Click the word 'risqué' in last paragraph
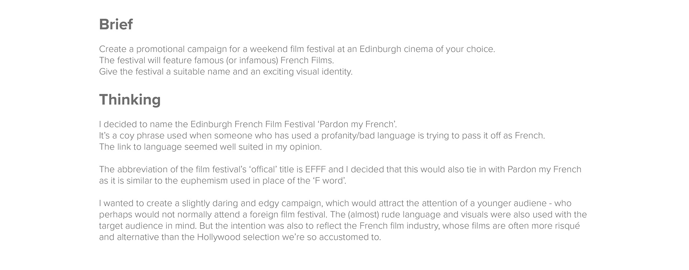The image size is (689, 270). point(566,226)
